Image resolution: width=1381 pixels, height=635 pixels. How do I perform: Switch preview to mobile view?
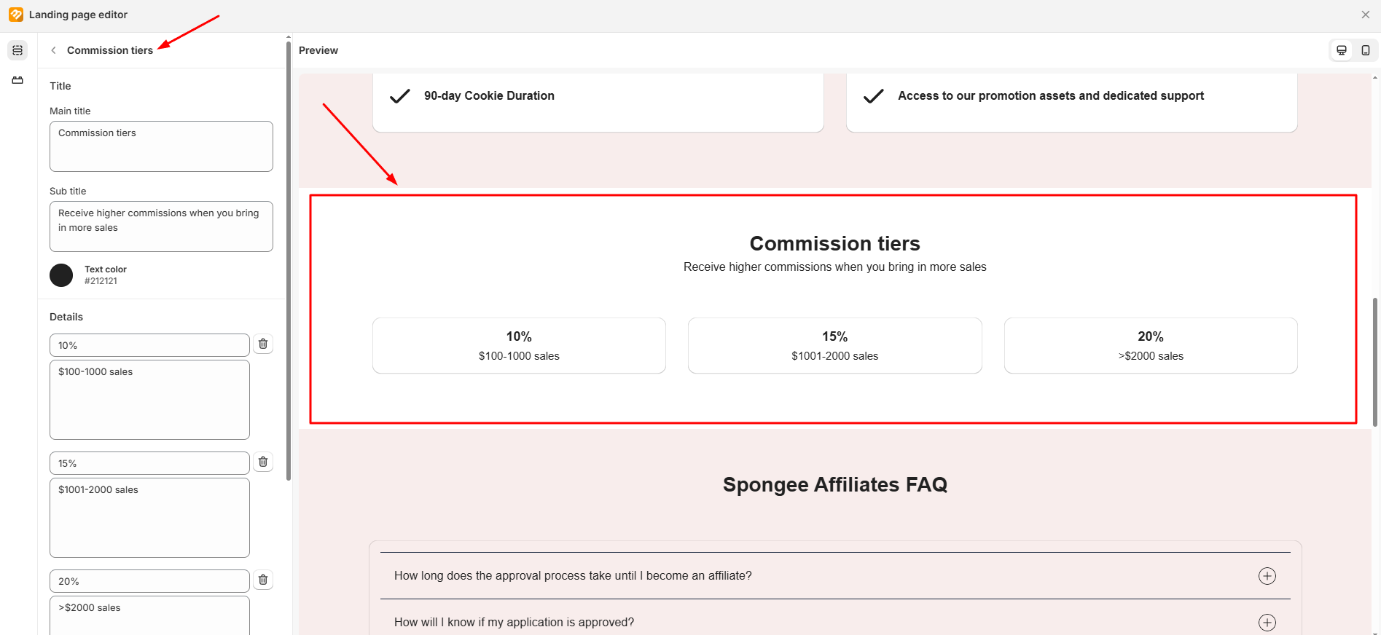click(1365, 50)
